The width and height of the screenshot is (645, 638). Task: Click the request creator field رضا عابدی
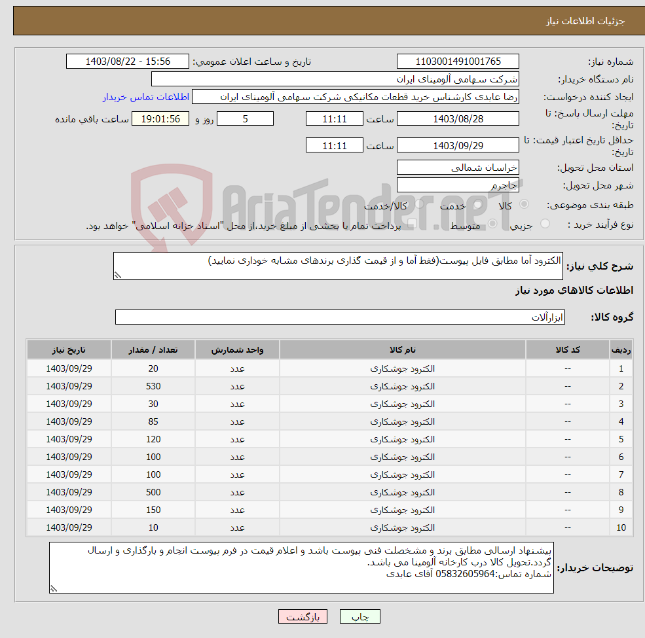(x=356, y=97)
